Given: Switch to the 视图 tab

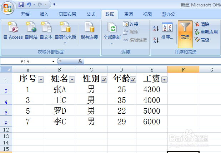Looking at the screenshot, I should click(x=147, y=14).
